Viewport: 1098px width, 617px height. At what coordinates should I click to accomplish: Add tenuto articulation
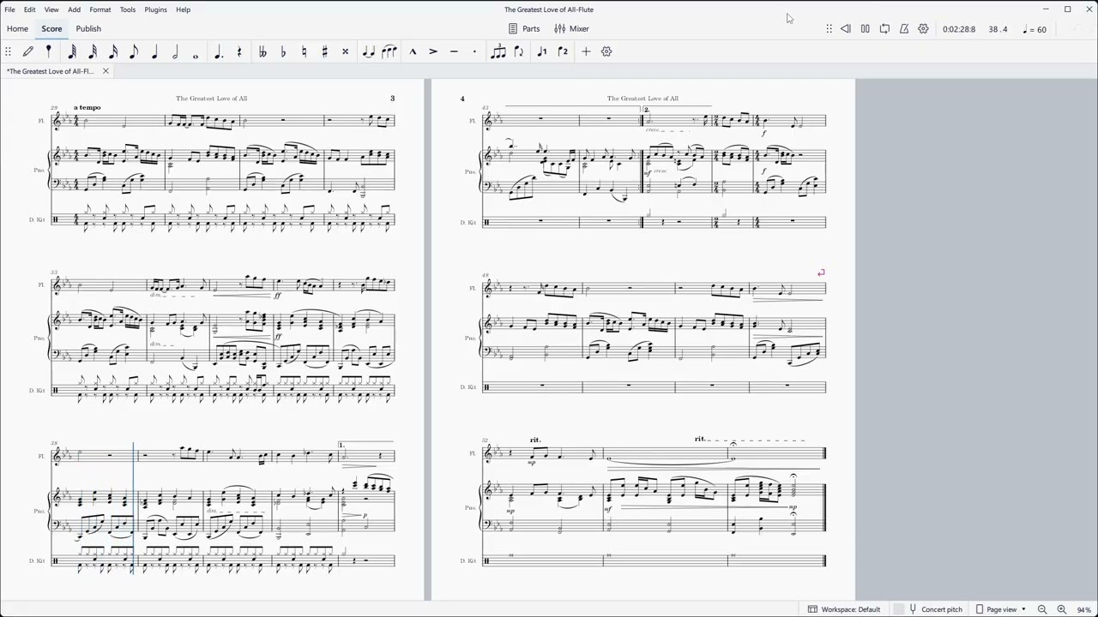pyautogui.click(x=453, y=51)
